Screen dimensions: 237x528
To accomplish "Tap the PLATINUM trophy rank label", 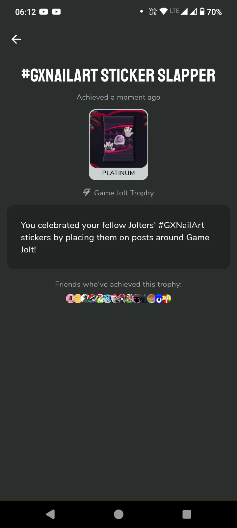I will click(118, 173).
